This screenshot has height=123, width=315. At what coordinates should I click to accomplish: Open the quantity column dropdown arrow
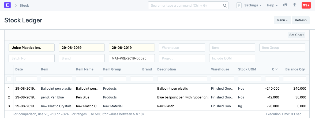point(276,69)
